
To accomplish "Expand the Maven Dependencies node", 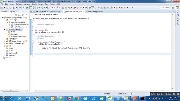I will 5,44.
